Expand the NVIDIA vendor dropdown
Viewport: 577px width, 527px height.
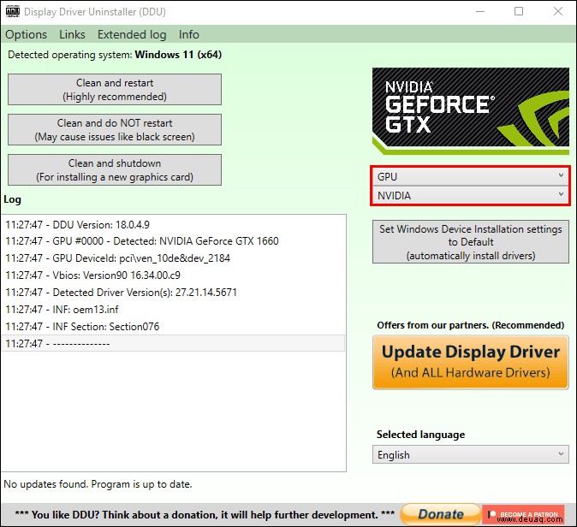point(470,195)
